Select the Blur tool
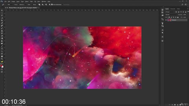Image resolution: width=189 pixels, height=106 pixels. 2,41
